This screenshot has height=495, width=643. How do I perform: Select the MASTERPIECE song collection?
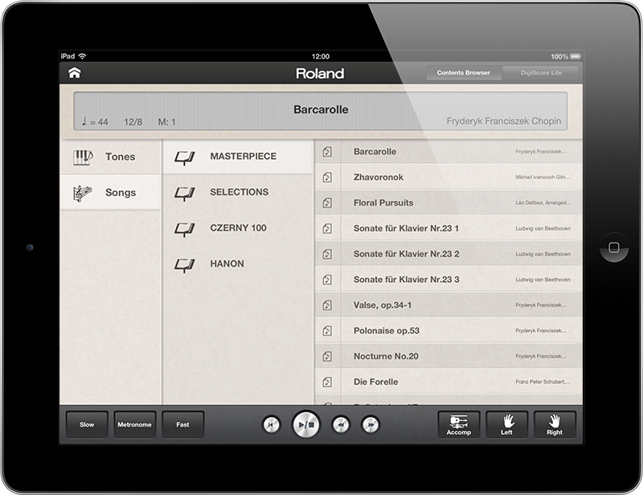coord(238,157)
